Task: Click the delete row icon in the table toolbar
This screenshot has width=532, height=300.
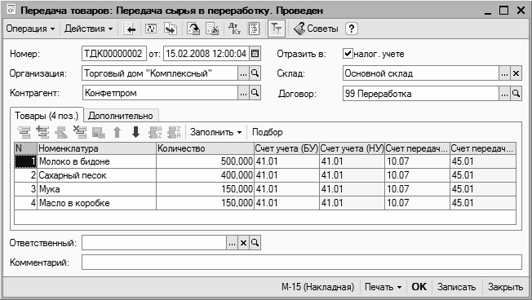Action: 80,132
